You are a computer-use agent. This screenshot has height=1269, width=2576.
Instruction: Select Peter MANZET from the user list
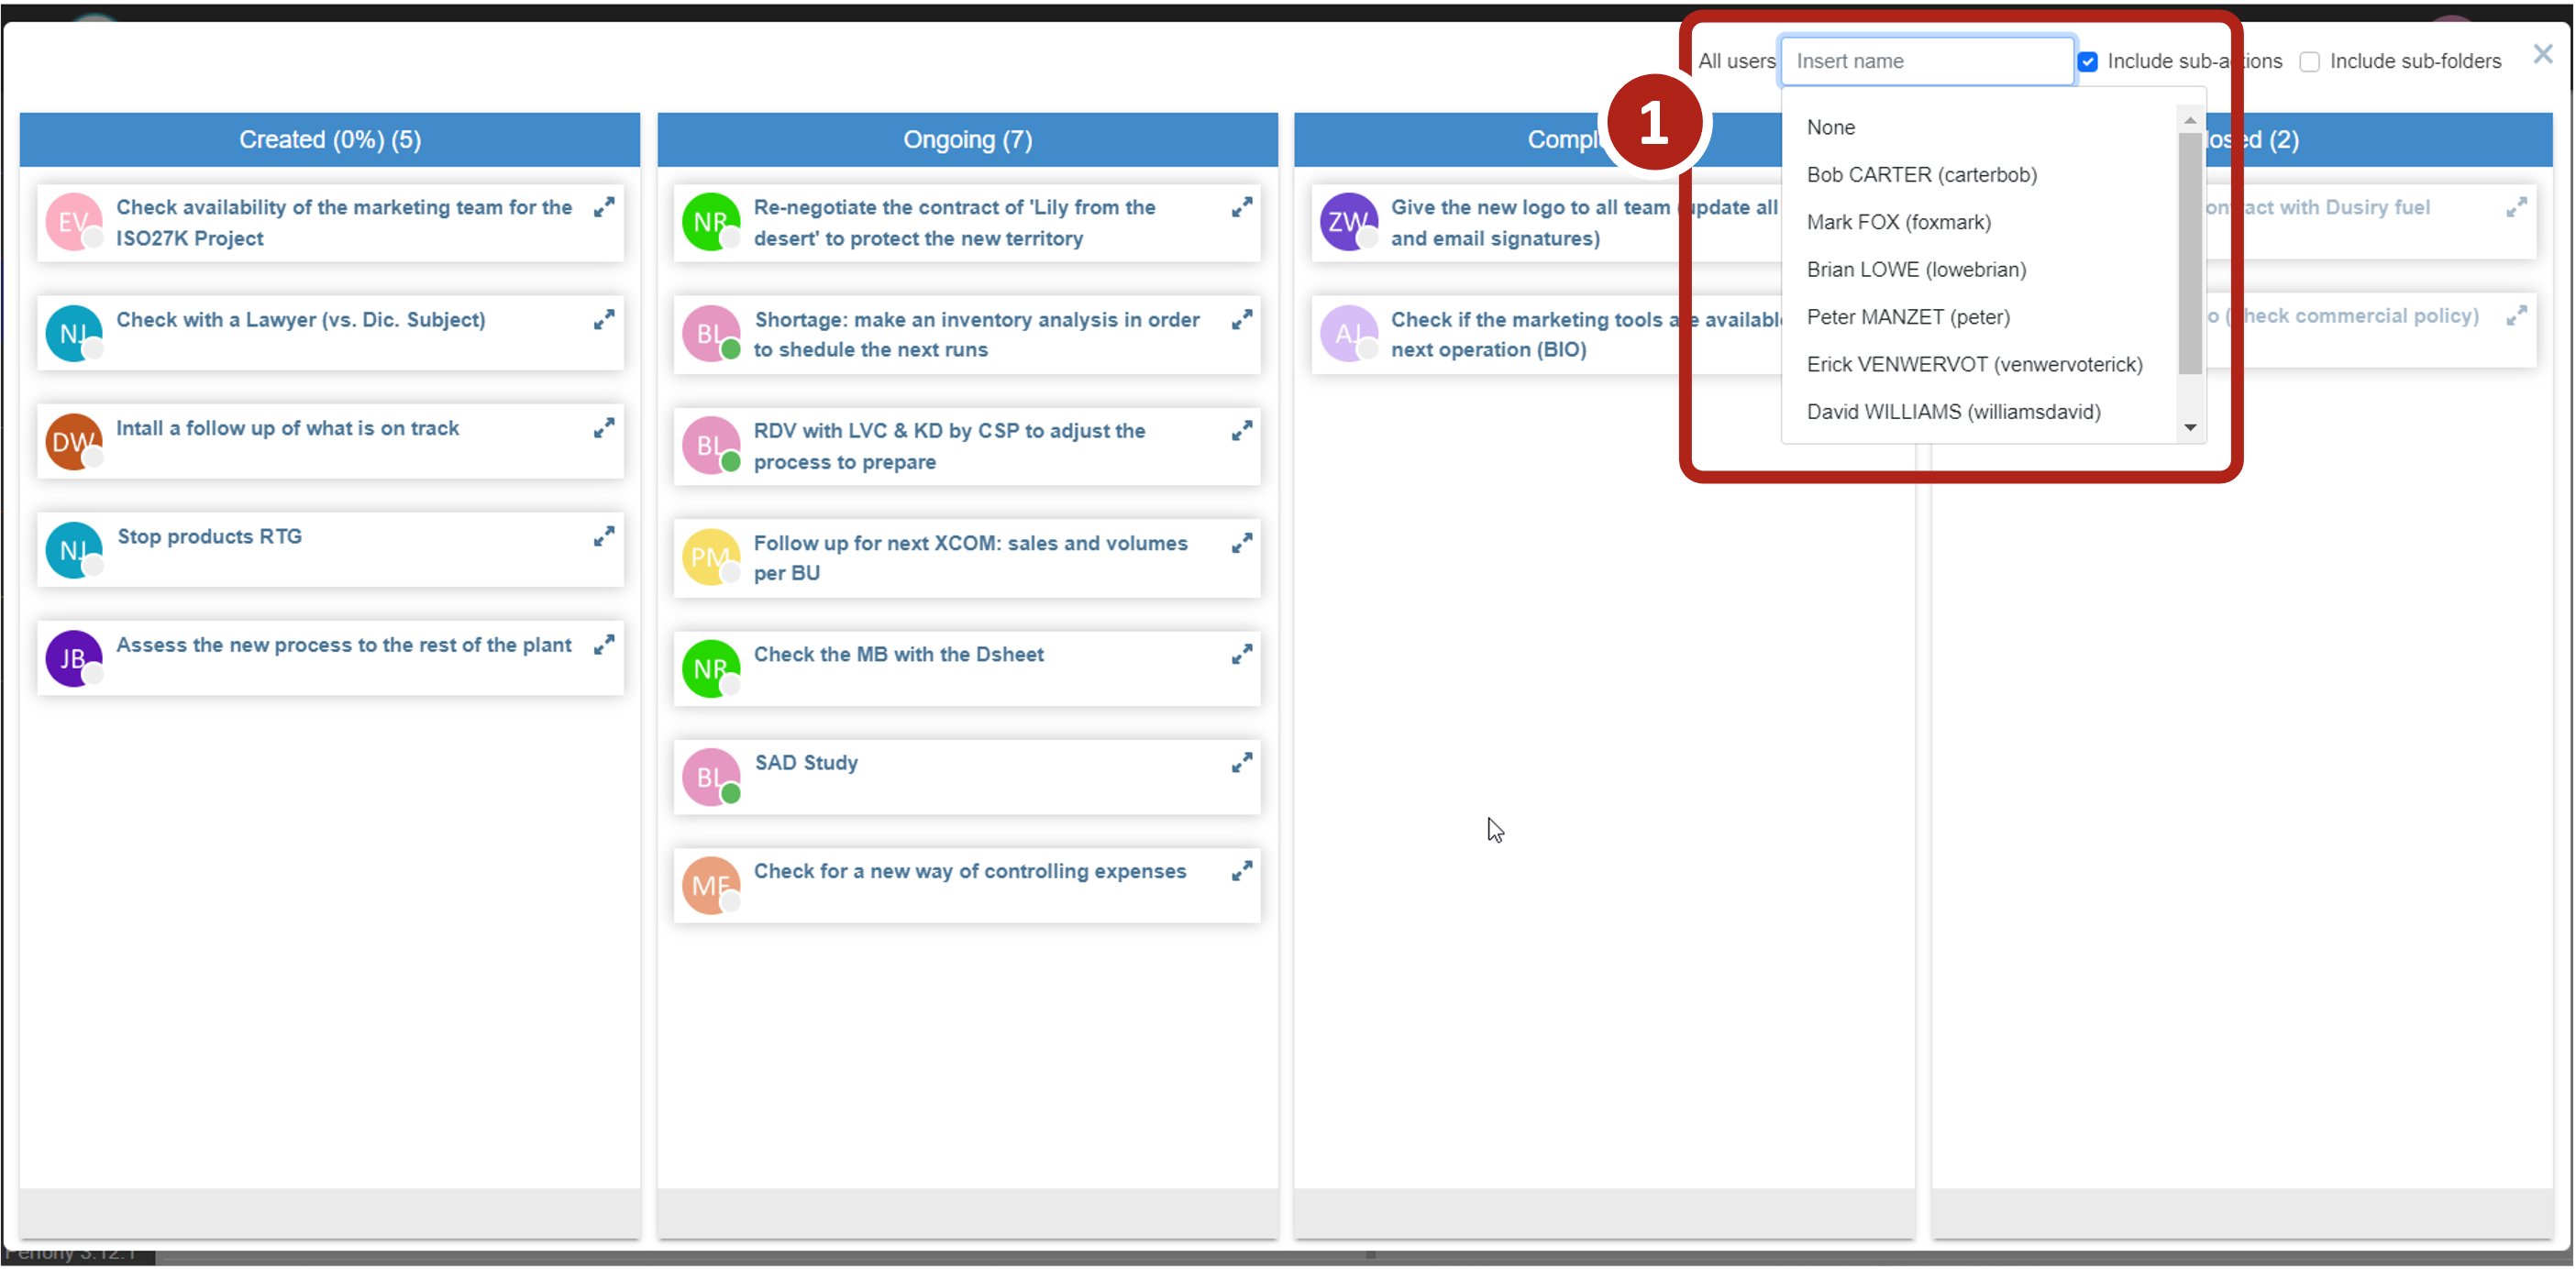pyautogui.click(x=1907, y=317)
